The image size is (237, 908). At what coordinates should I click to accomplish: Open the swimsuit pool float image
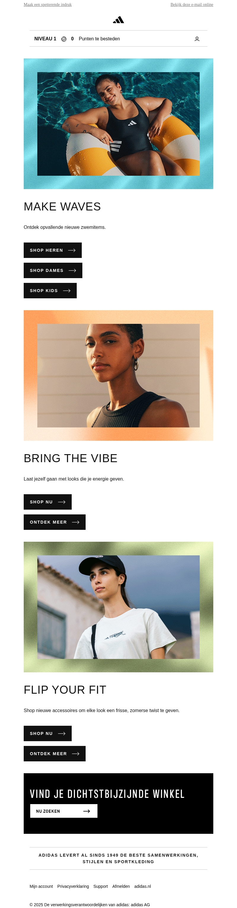point(118,124)
